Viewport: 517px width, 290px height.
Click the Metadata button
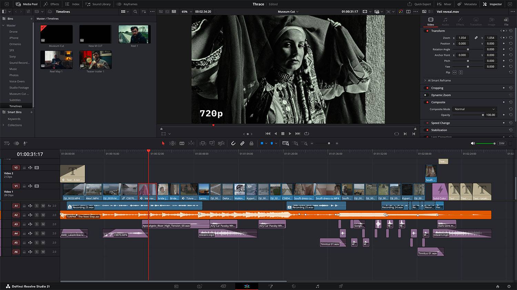[467, 4]
